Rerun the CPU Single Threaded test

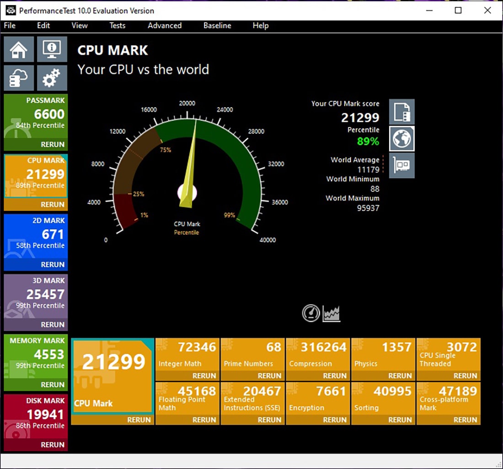point(465,375)
